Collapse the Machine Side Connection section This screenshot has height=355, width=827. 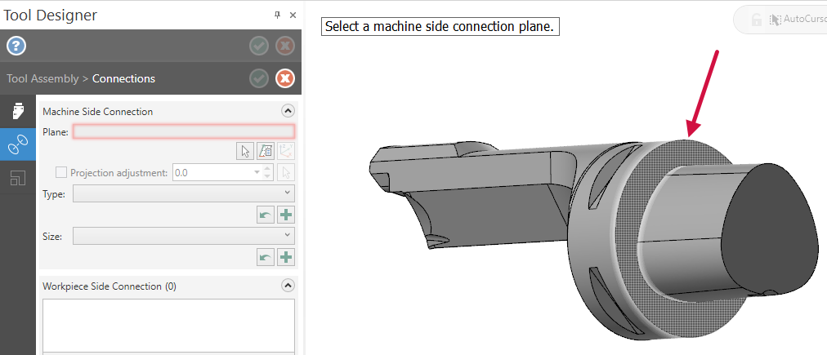[288, 111]
